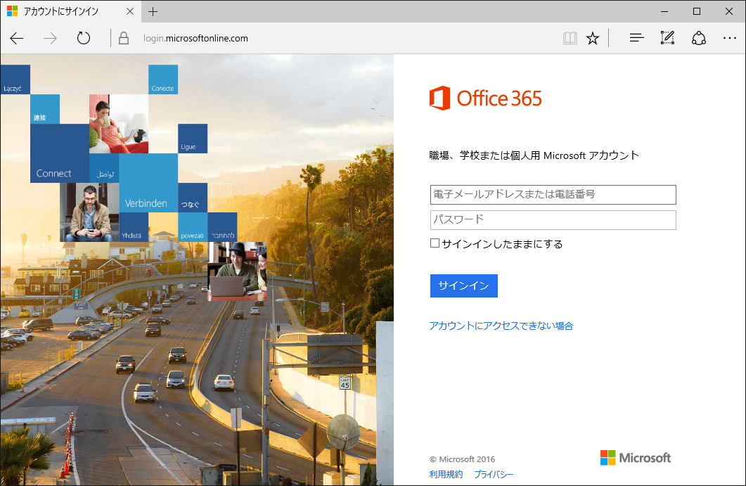The height and width of the screenshot is (486, 746).
Task: Open the More actions ellipsis menu
Action: pyautogui.click(x=729, y=38)
